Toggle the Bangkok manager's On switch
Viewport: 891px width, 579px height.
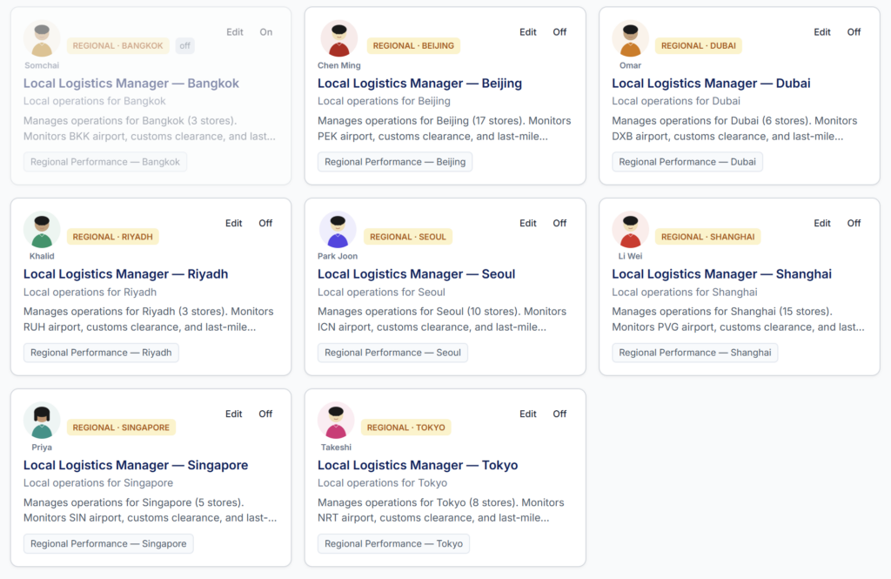pyautogui.click(x=266, y=32)
